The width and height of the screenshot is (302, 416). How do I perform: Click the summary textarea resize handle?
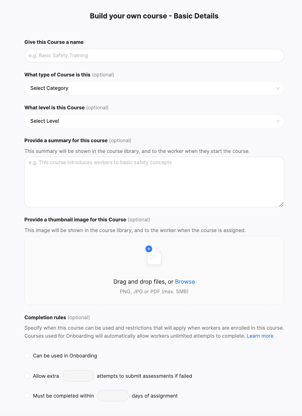pyautogui.click(x=281, y=205)
